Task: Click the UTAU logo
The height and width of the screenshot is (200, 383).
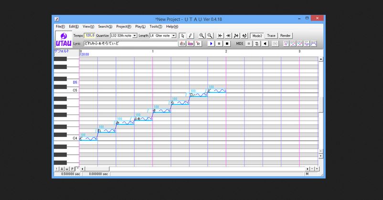Action: [x=64, y=40]
